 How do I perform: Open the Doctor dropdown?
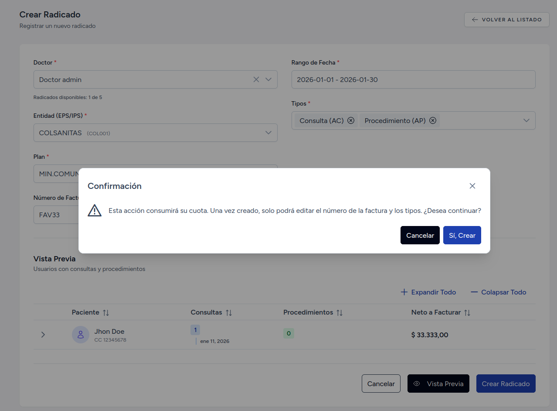[268, 79]
